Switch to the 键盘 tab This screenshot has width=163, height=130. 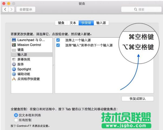(x=61, y=23)
